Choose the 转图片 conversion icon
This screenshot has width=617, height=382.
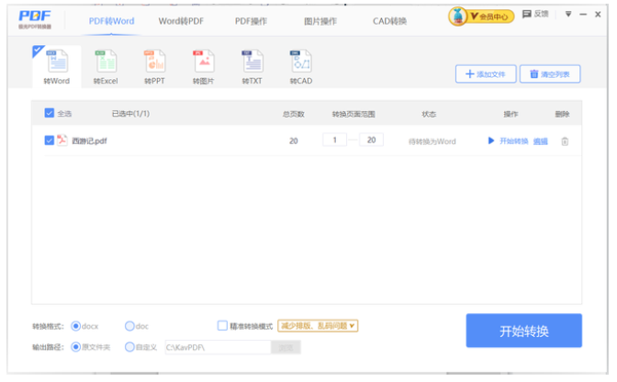pos(203,63)
